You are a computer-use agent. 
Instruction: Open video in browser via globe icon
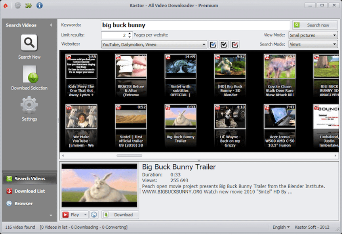coord(94,215)
